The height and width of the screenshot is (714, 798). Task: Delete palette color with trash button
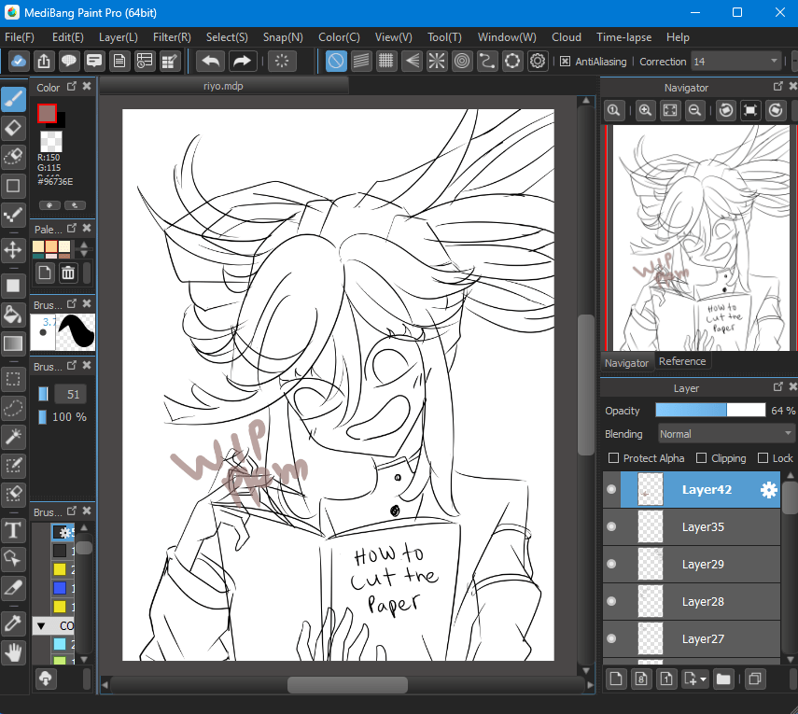tap(68, 273)
